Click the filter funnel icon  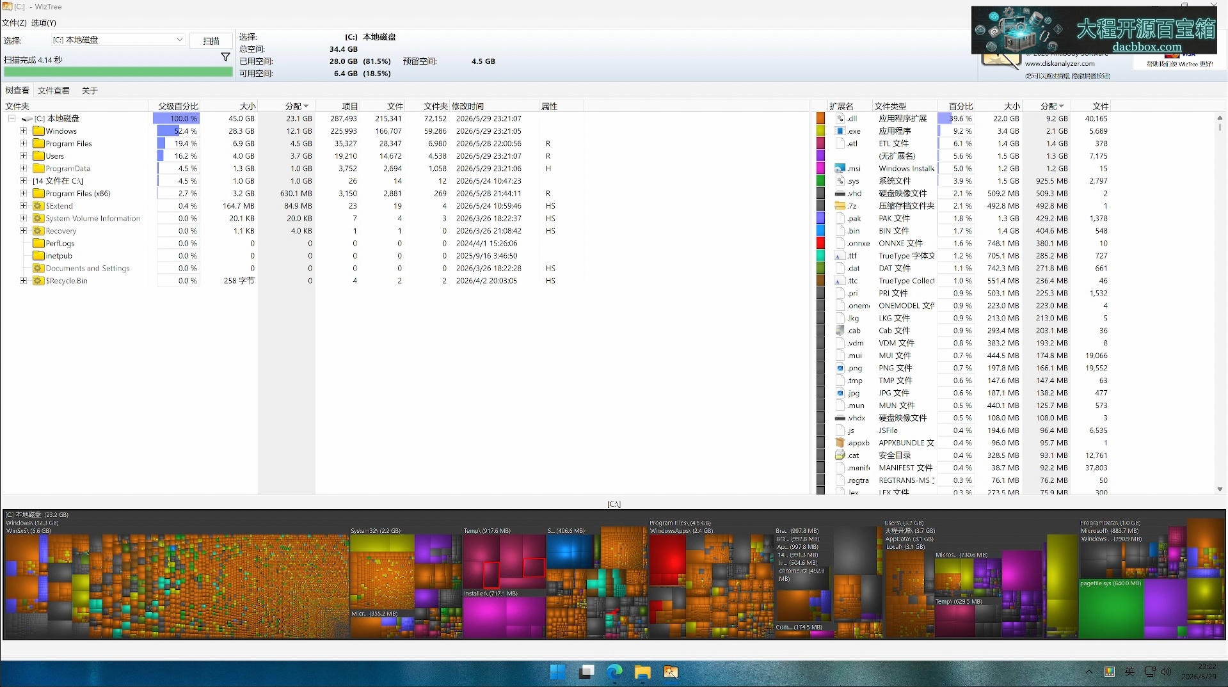point(225,58)
